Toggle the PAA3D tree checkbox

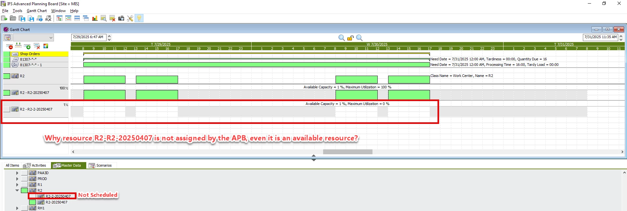(x=25, y=173)
